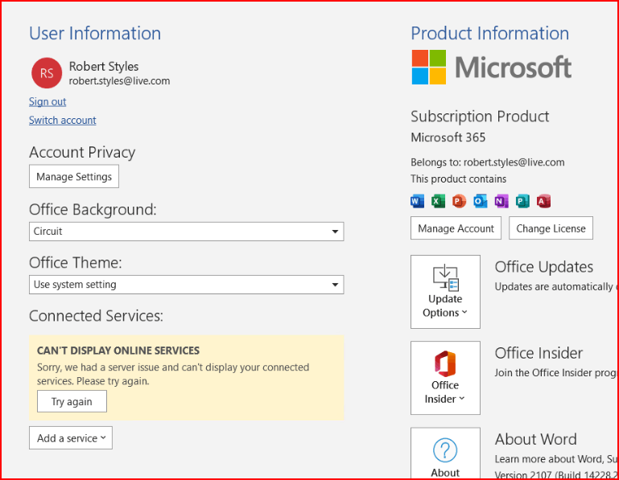
Task: Expand the Office Background dropdown
Action: tap(186, 232)
